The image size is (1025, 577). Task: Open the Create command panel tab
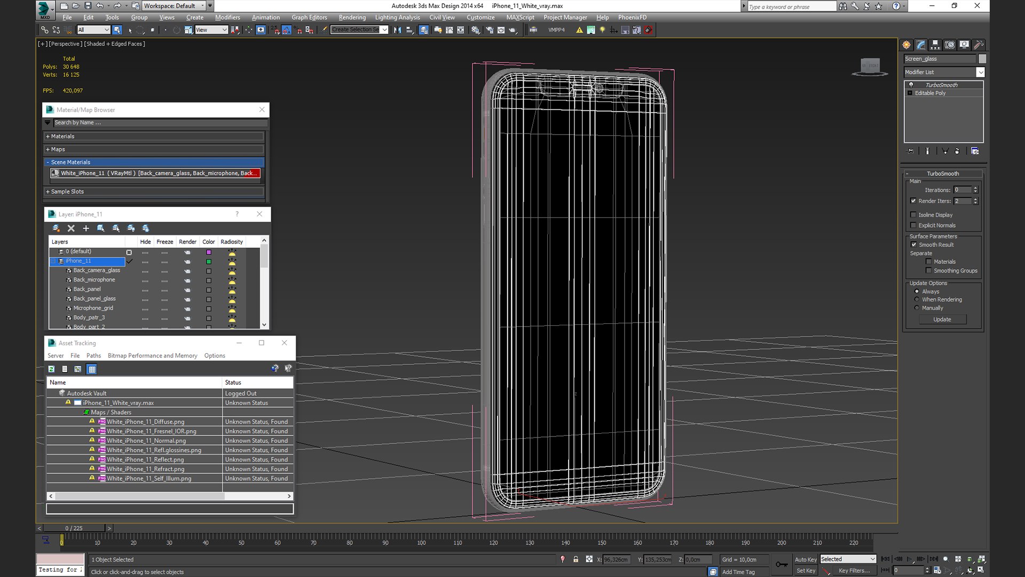click(x=906, y=45)
